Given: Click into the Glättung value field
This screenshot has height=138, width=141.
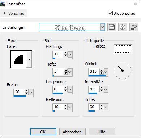Looking at the screenshot, I should click(58, 54).
